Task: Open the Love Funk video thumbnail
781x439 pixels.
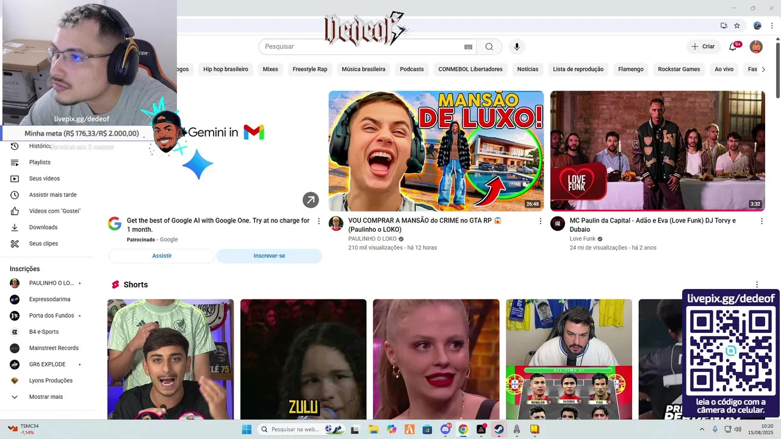Action: (658, 151)
